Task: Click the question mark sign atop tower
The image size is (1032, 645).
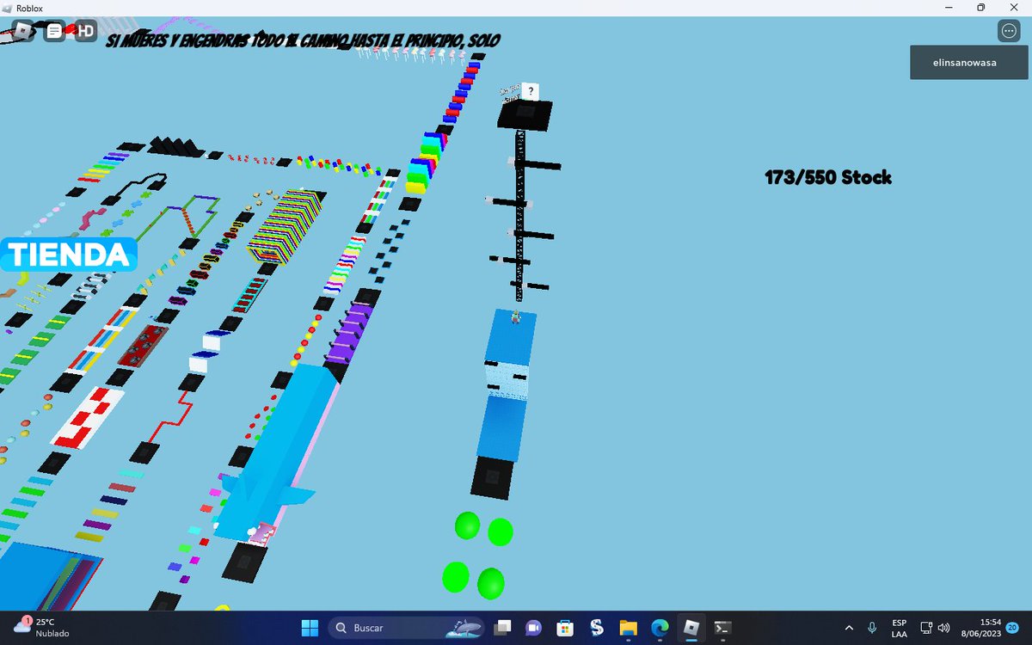Action: coord(531,91)
